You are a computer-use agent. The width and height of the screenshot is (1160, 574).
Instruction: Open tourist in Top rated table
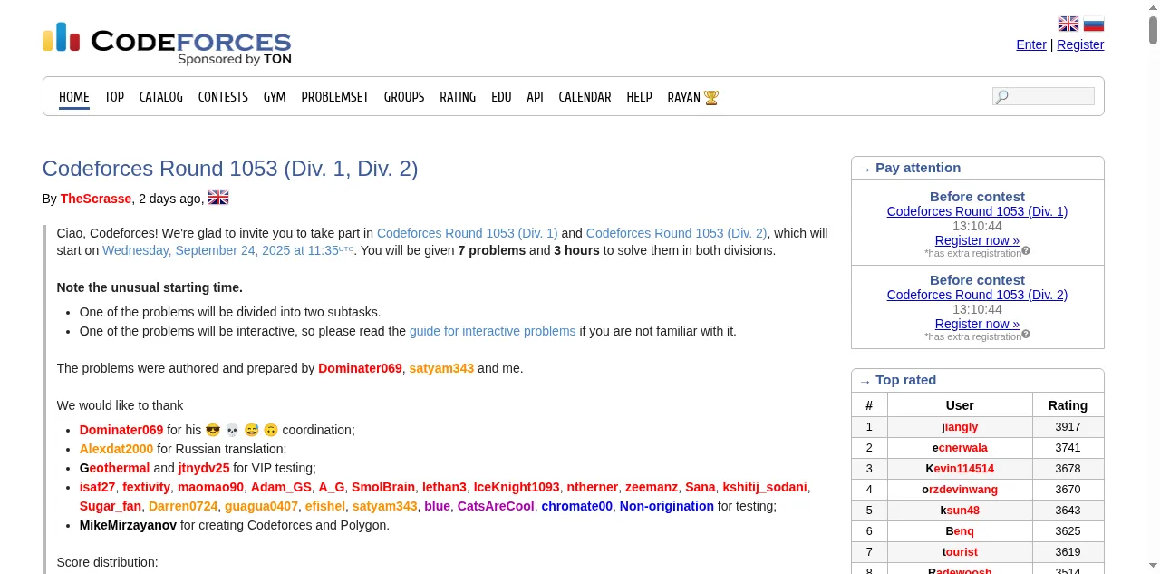[x=960, y=552]
